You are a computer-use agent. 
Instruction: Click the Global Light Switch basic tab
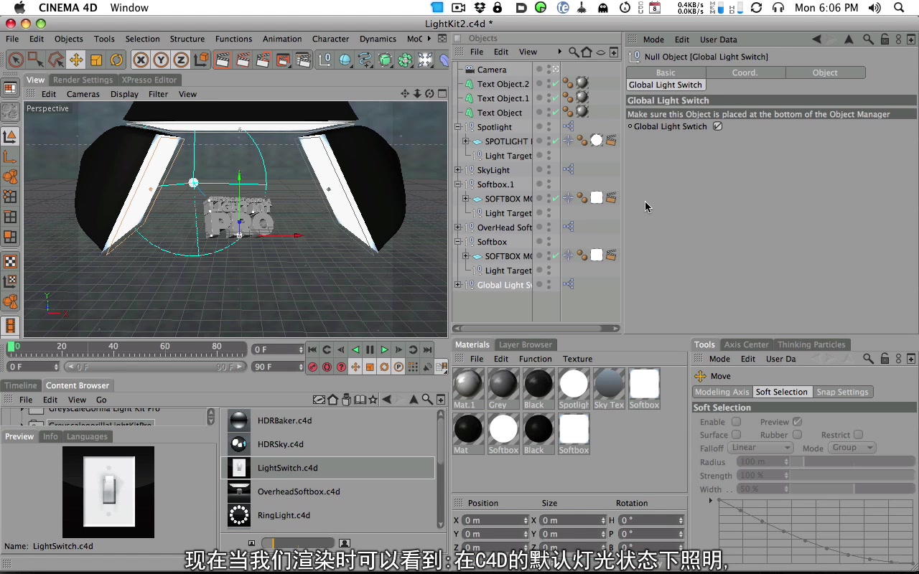pos(665,72)
